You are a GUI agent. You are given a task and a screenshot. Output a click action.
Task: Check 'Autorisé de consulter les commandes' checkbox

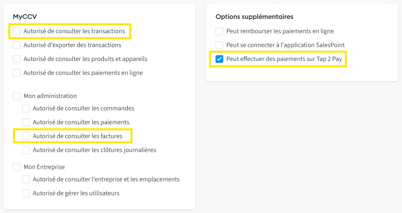[26, 108]
